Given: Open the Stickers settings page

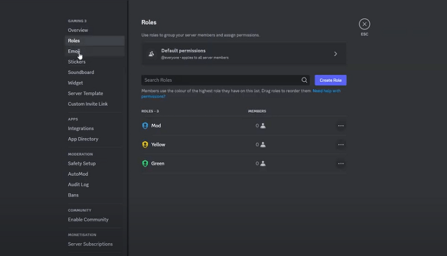Looking at the screenshot, I should click(77, 61).
